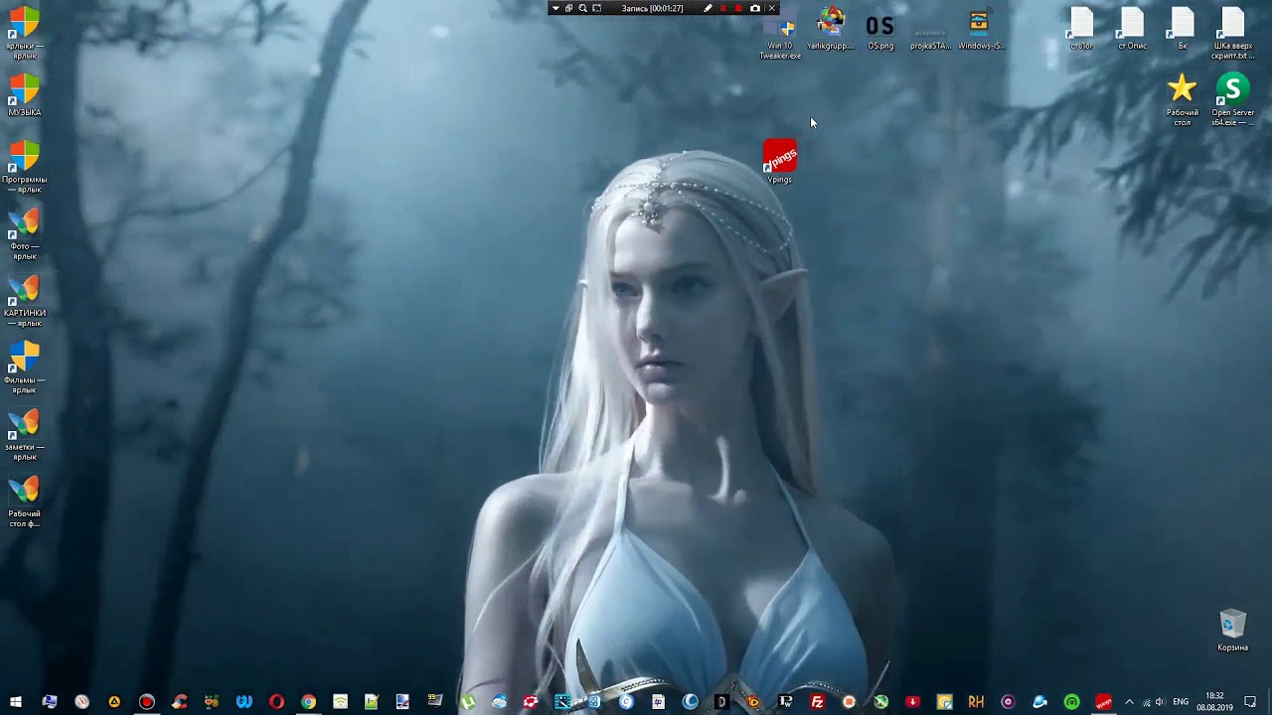Image resolution: width=1272 pixels, height=715 pixels.
Task: Select the yellow star Рабочий стол shortcut
Action: (x=1182, y=100)
